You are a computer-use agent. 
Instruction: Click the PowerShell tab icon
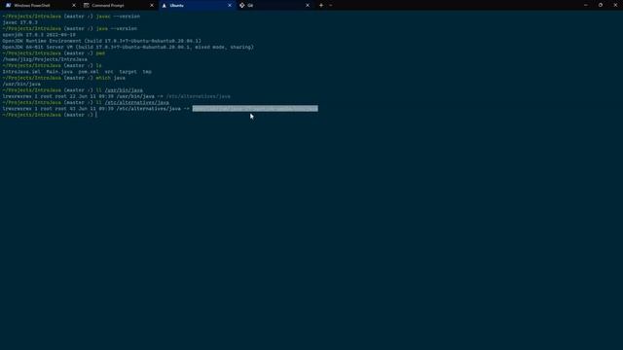point(9,6)
